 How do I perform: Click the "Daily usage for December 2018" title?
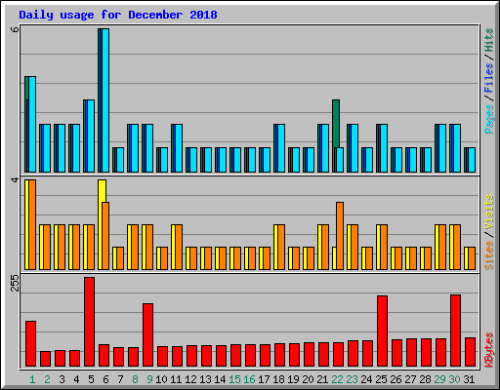pos(118,15)
